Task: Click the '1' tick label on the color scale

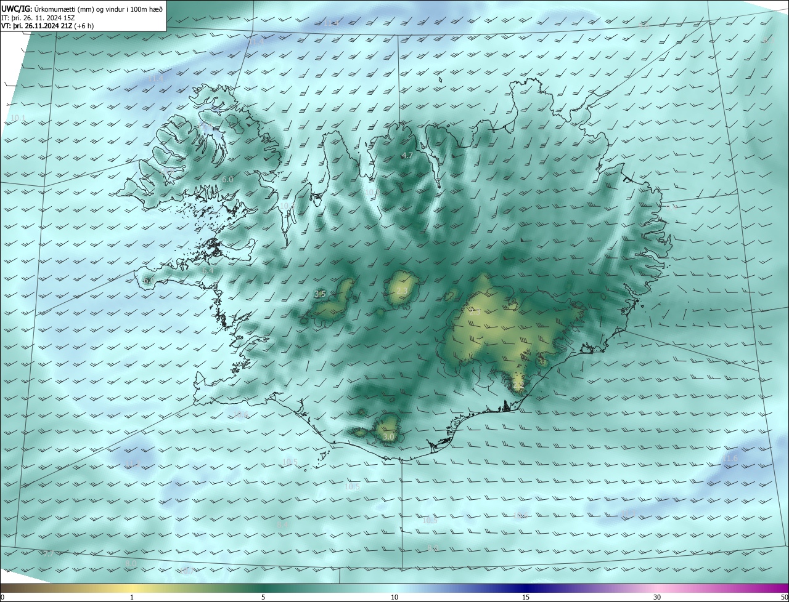Action: (132, 597)
